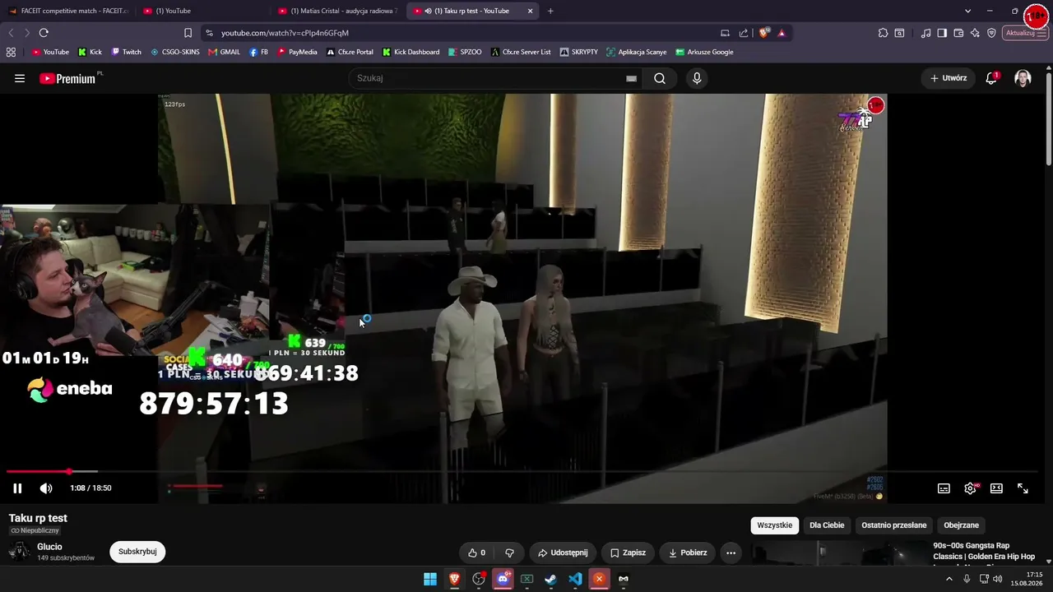Toggle theater mode on the player
The height and width of the screenshot is (592, 1053).
click(996, 488)
